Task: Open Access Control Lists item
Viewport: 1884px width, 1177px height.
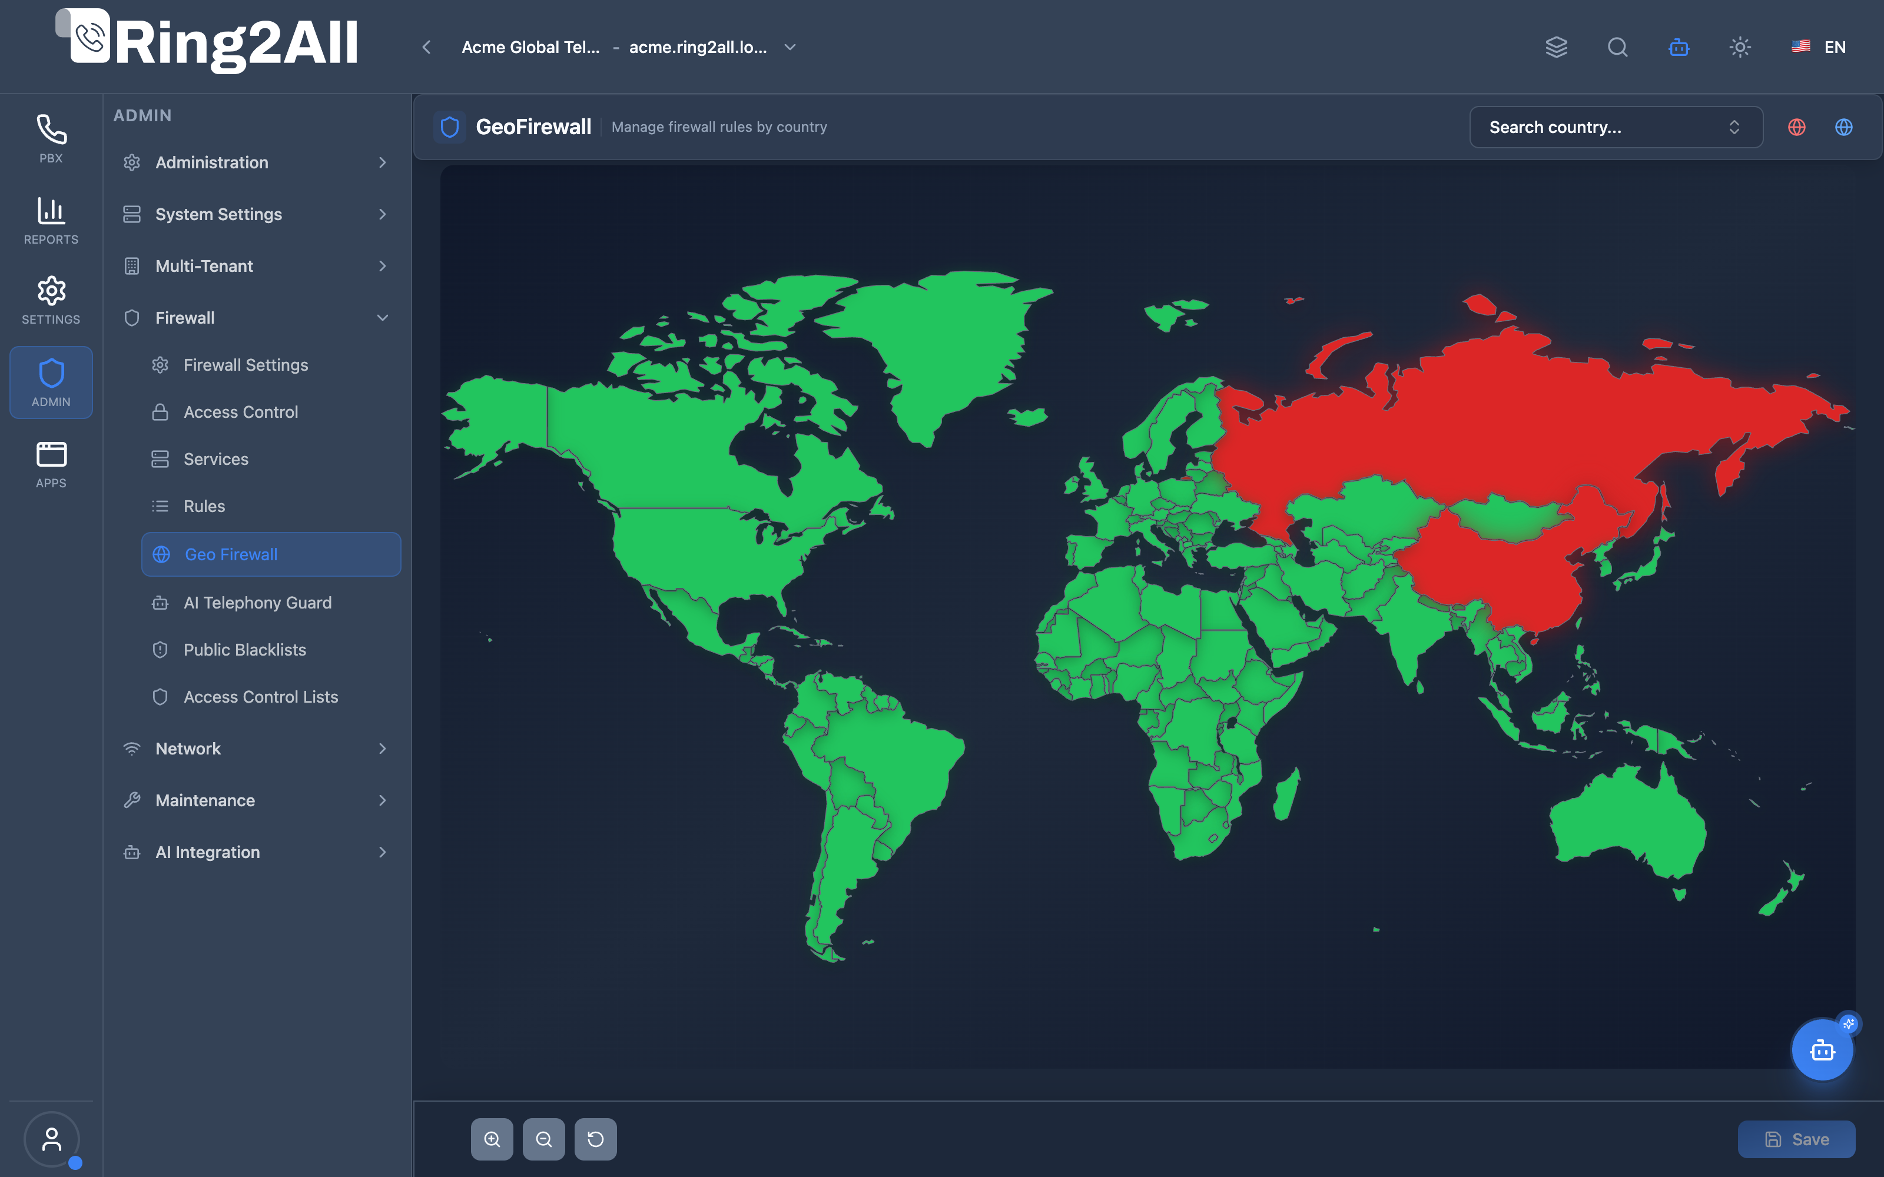Action: 271,697
